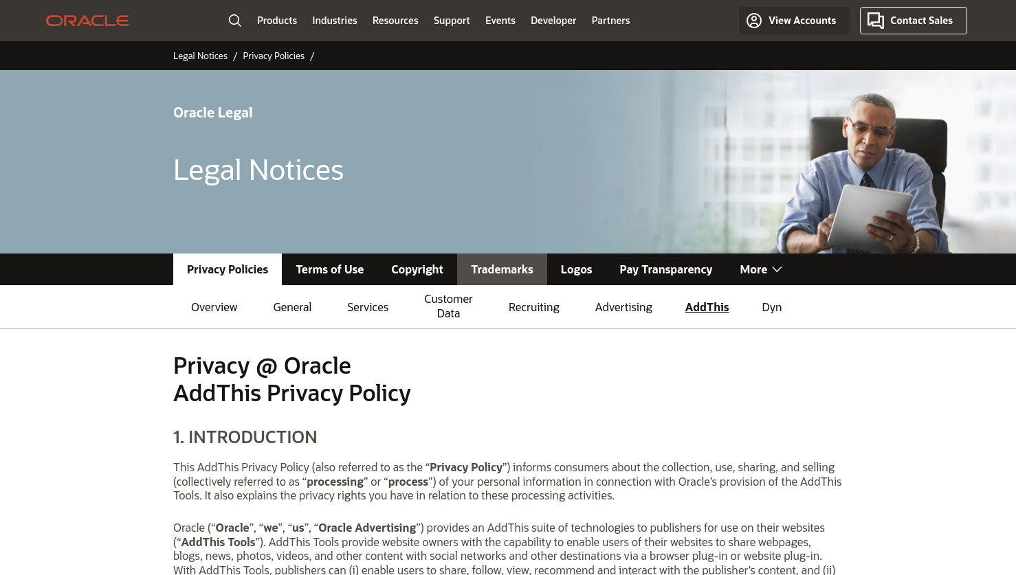Open the Dyn sub-tab
The image size is (1016, 575).
pos(772,307)
